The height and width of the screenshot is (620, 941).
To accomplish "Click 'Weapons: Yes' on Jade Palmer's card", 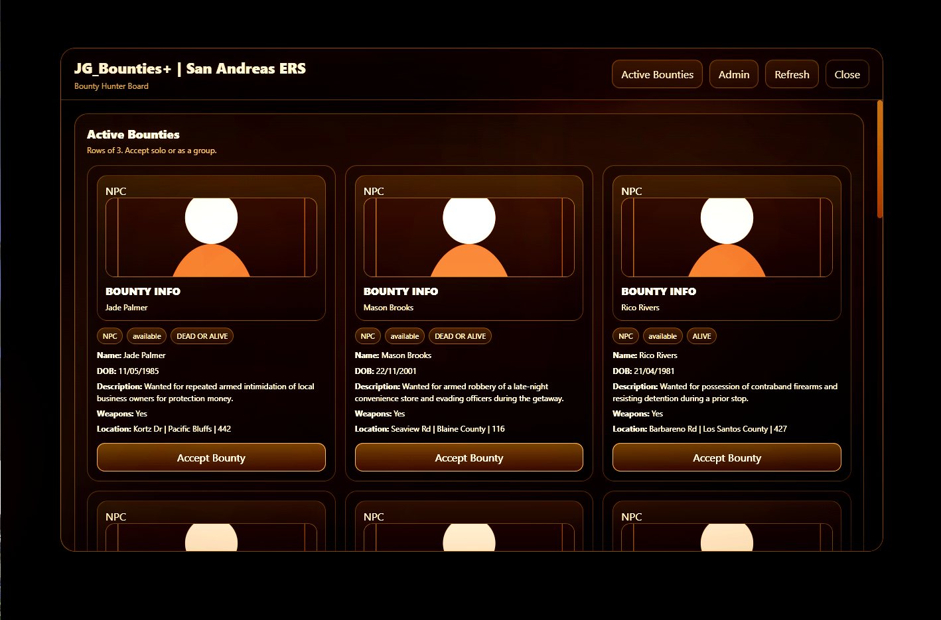I will click(x=122, y=414).
